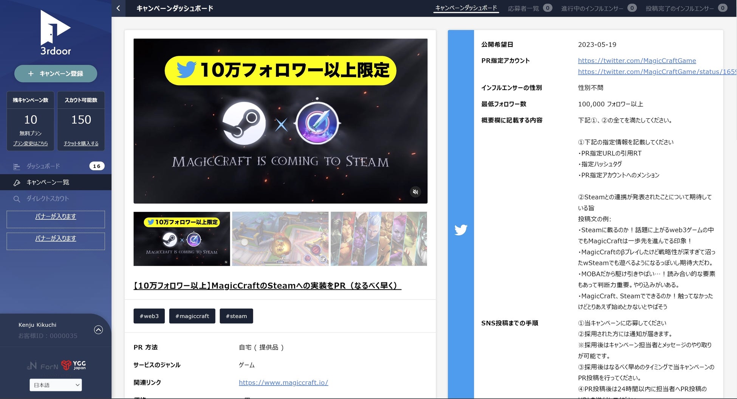Click the PR指定アカウント label
The width and height of the screenshot is (737, 399).
pyautogui.click(x=505, y=61)
